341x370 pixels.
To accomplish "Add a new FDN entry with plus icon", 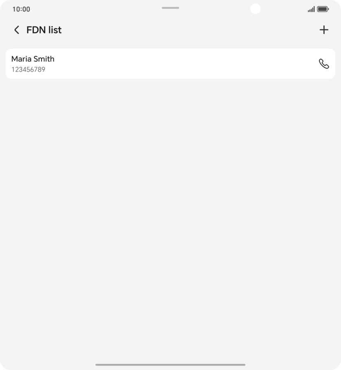I will (x=324, y=30).
